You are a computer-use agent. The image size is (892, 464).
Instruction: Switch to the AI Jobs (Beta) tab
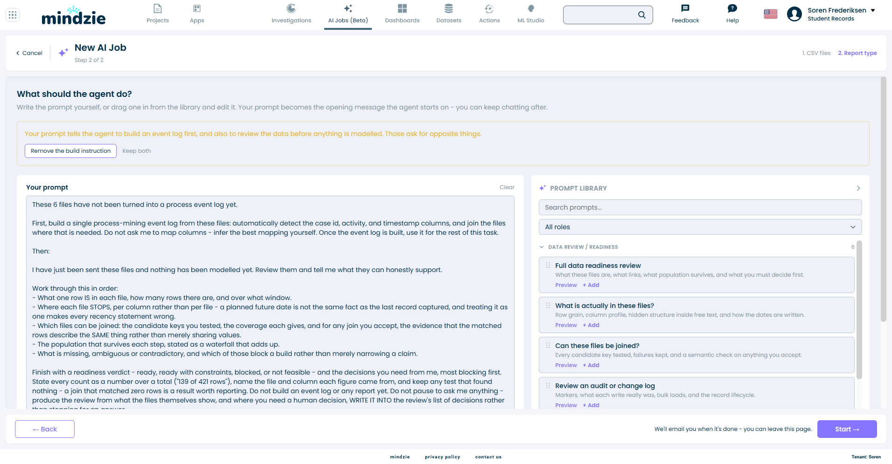click(348, 14)
